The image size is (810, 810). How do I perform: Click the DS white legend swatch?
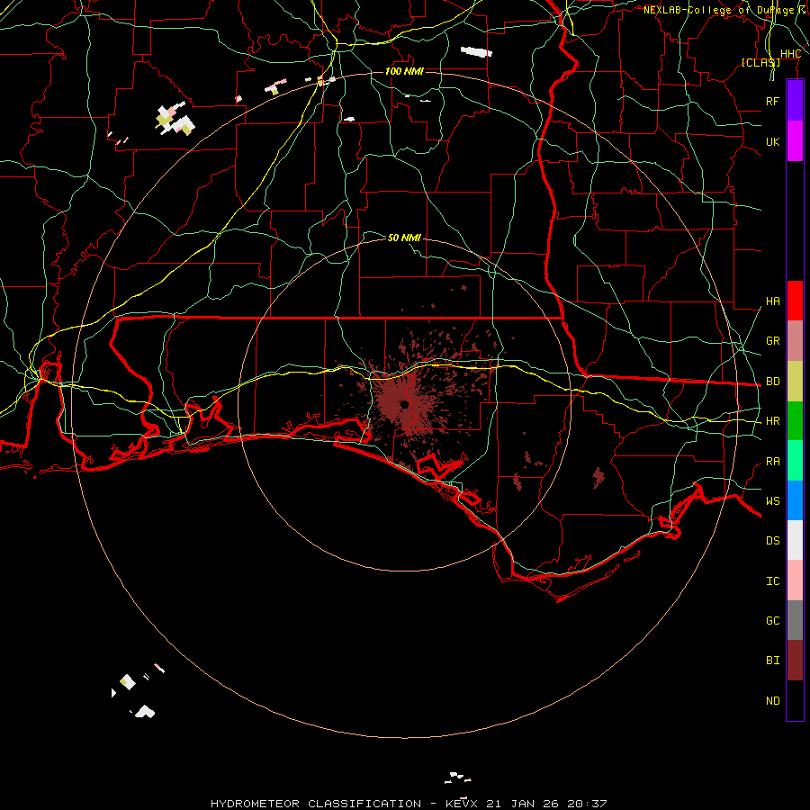(x=795, y=540)
